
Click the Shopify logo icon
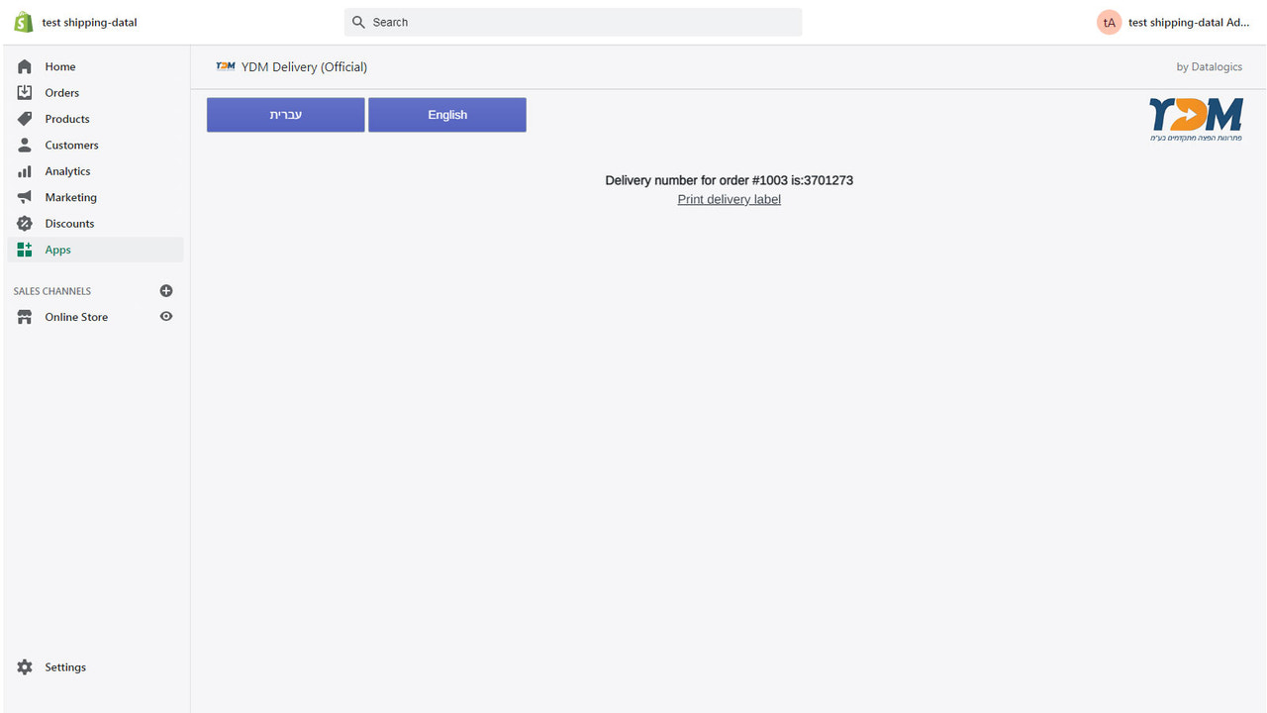coord(23,22)
